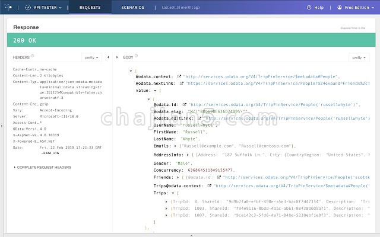Click the info icon next to BODY
380x237 pixels.
pos(136,56)
